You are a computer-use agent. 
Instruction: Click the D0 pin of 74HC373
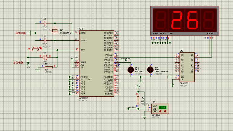pyautogui.click(x=182, y=55)
